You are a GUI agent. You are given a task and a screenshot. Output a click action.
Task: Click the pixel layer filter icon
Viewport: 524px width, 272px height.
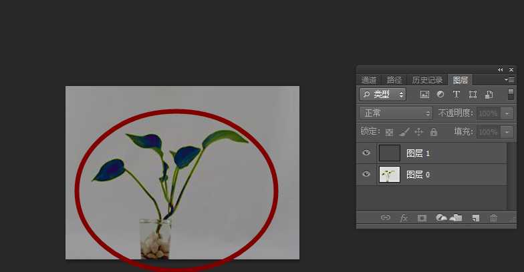pos(424,95)
